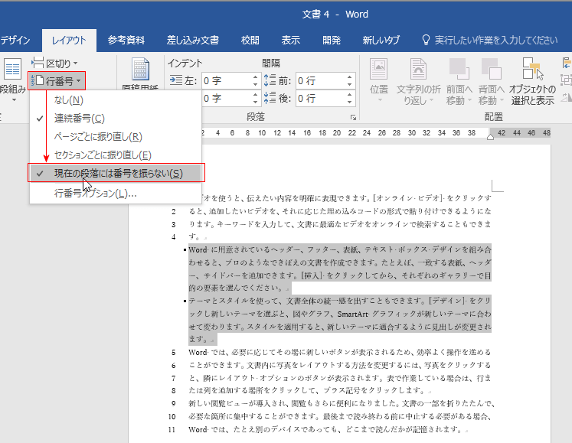Increase spacing 後 with up arrow
572x443 pixels.
click(x=349, y=94)
